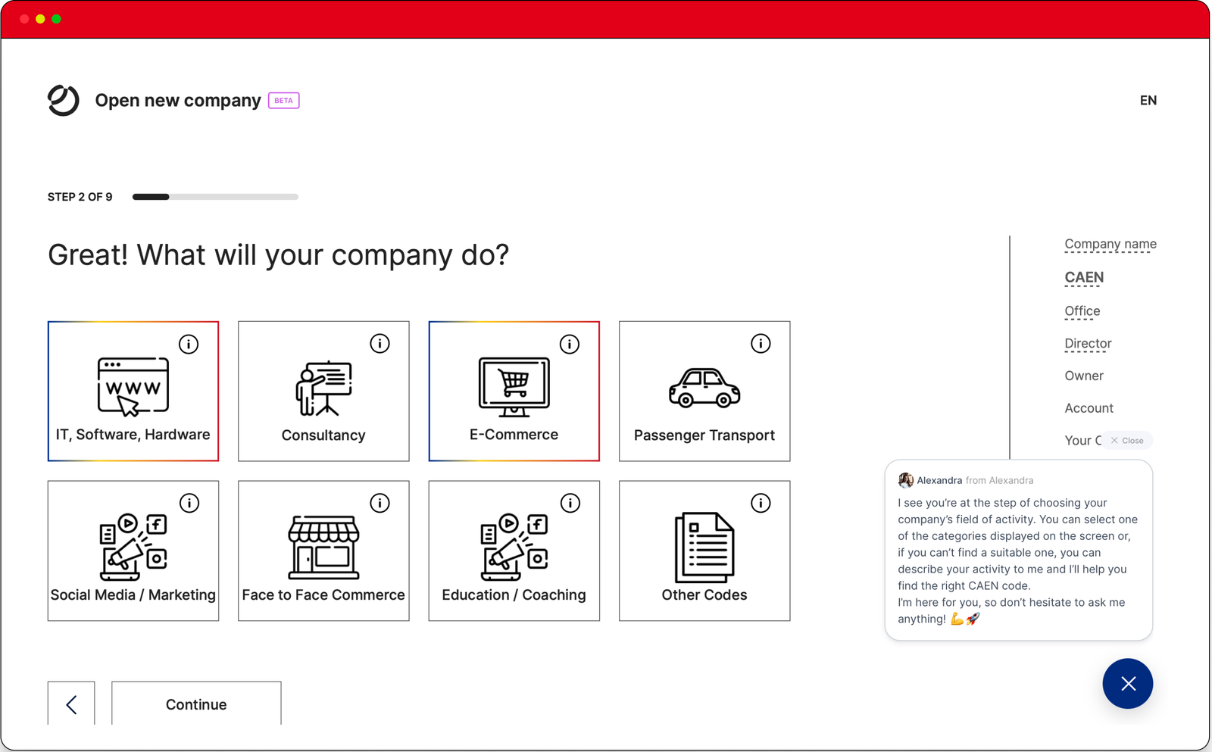Image resolution: width=1212 pixels, height=752 pixels.
Task: Dismiss Alexandra's message with Close
Action: [x=1127, y=441]
